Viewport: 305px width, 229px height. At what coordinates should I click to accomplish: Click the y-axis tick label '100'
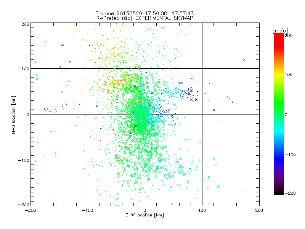click(25, 69)
